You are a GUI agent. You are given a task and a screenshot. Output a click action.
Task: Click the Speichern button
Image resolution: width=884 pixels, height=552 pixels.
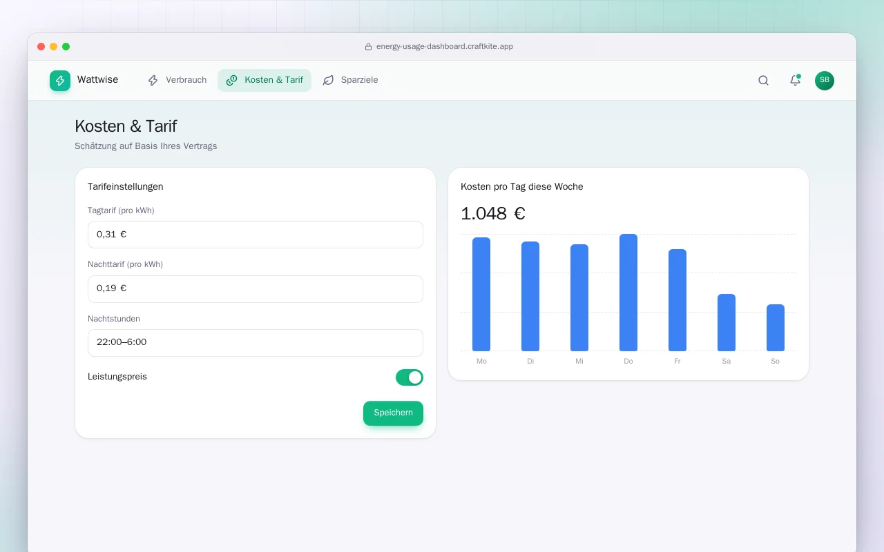[393, 413]
